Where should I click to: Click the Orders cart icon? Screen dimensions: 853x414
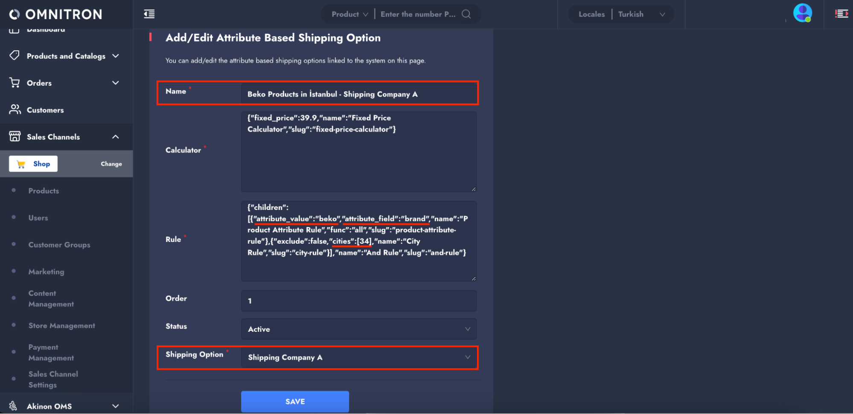(x=15, y=83)
